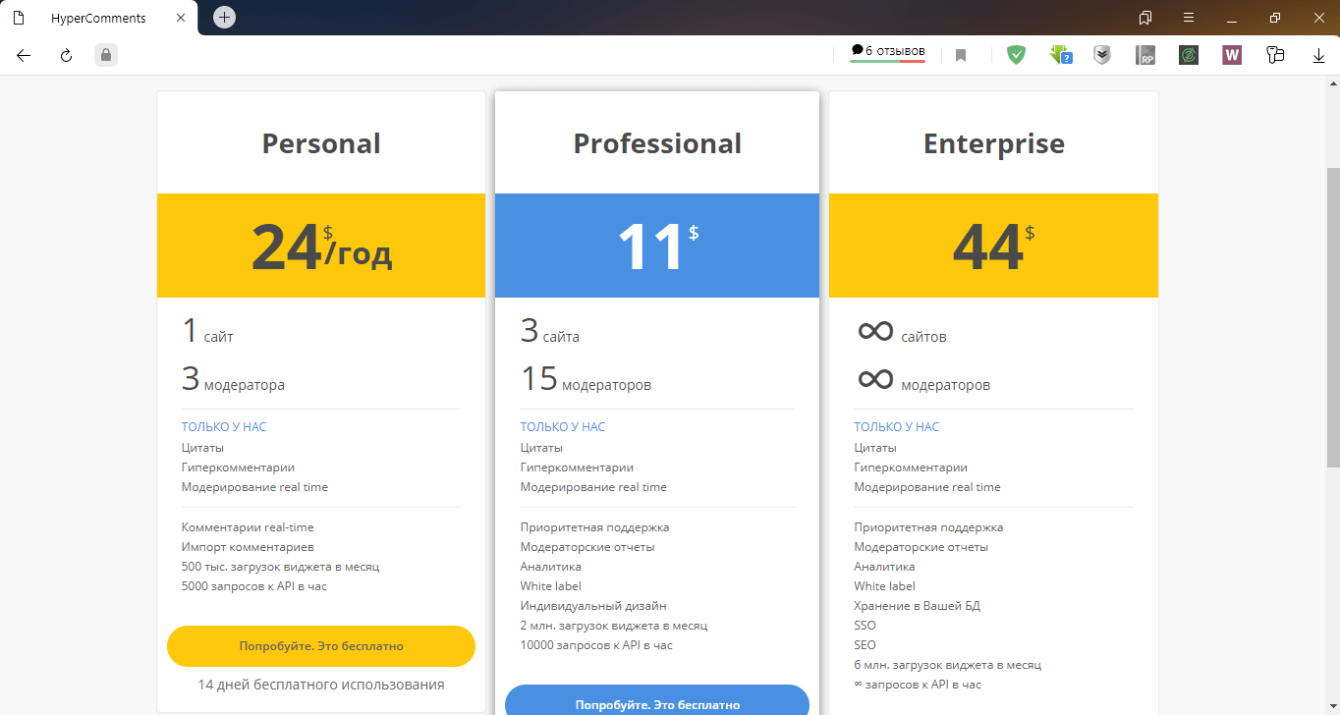Viewport: 1340px width, 715px height.
Task: Open a new tab with plus button
Action: coord(224,18)
